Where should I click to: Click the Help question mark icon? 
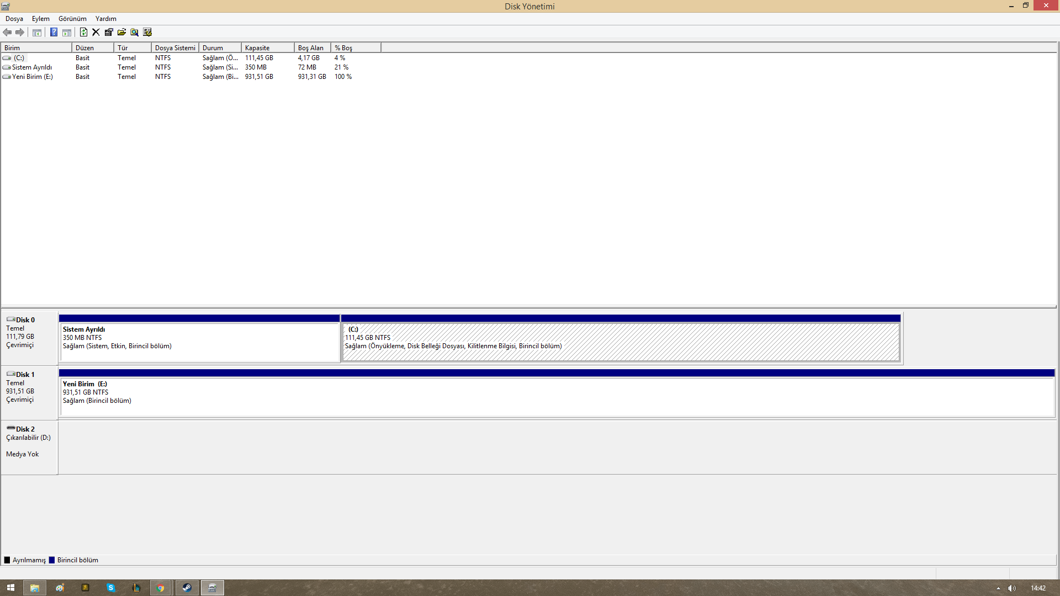click(x=54, y=32)
